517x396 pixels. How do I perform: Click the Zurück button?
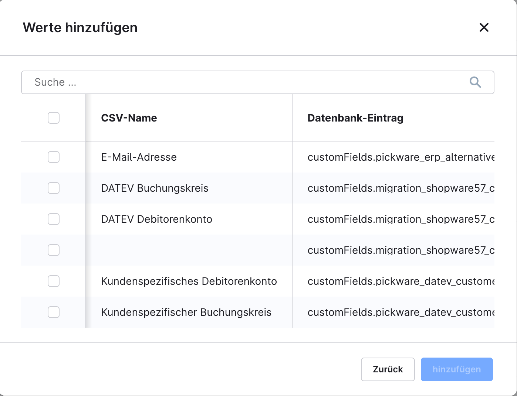tap(388, 369)
